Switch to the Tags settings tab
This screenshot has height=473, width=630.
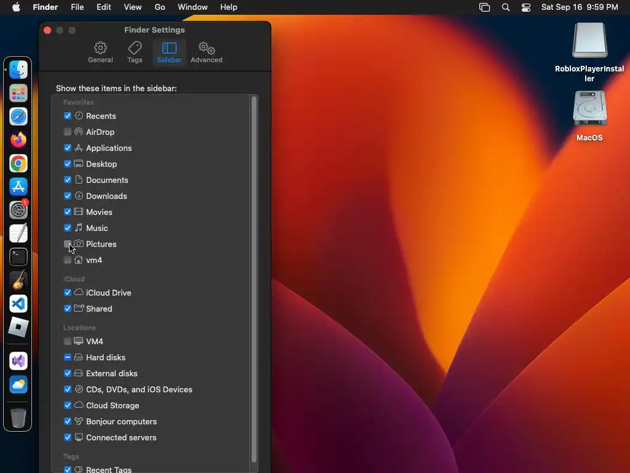[x=135, y=52]
